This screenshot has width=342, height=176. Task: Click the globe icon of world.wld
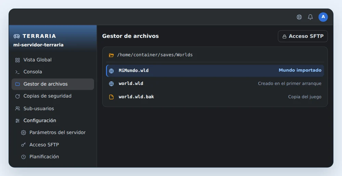[111, 84]
